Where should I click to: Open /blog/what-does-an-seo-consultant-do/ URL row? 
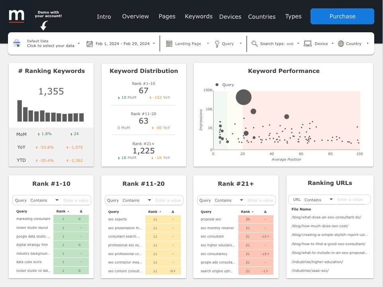pos(326,217)
